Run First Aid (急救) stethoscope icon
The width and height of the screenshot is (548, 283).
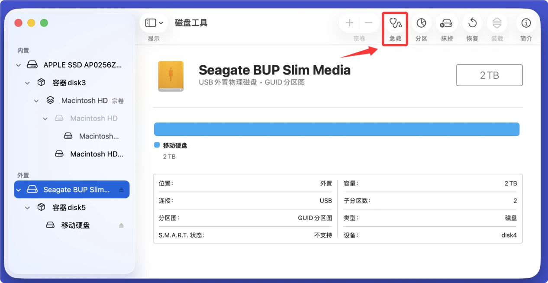(x=396, y=23)
